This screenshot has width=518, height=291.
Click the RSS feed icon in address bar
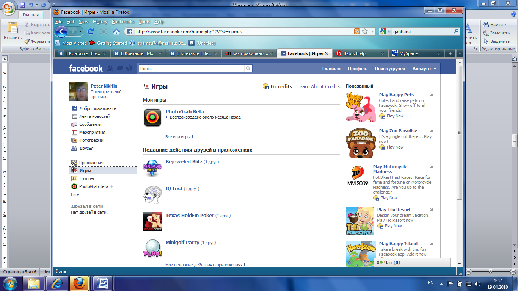pos(357,32)
